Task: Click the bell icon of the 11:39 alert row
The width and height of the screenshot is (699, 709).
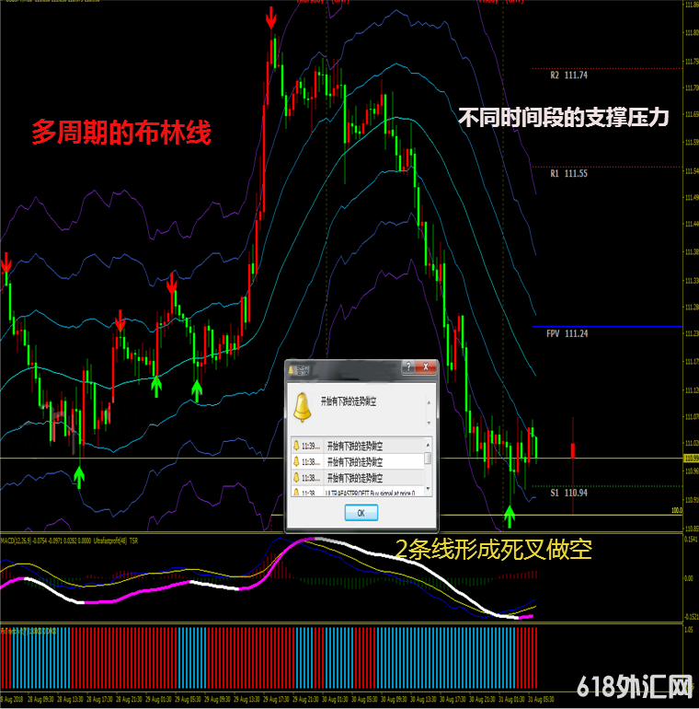Action: (x=297, y=445)
